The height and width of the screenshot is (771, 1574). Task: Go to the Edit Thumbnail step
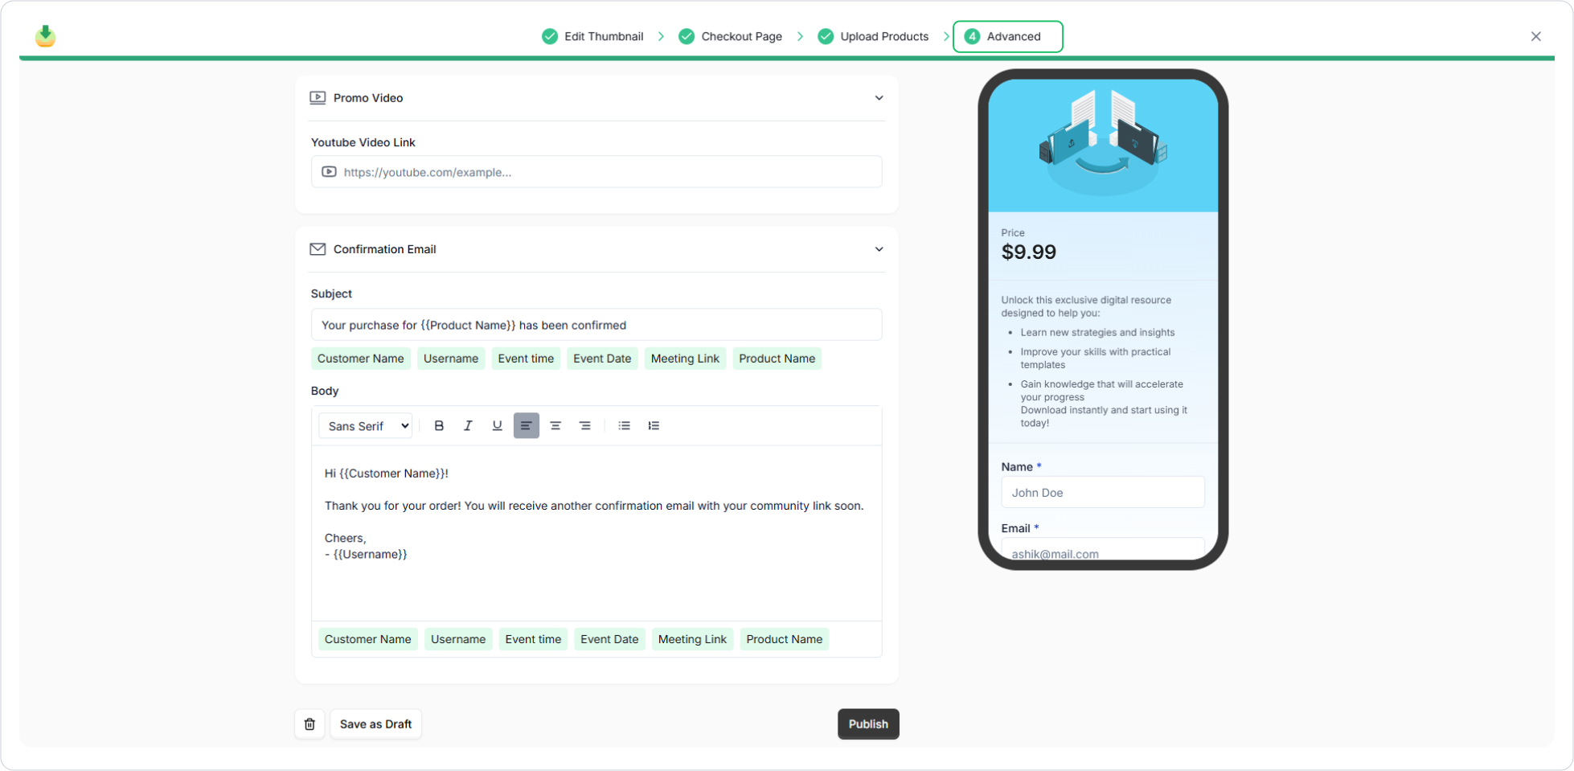pyautogui.click(x=593, y=37)
